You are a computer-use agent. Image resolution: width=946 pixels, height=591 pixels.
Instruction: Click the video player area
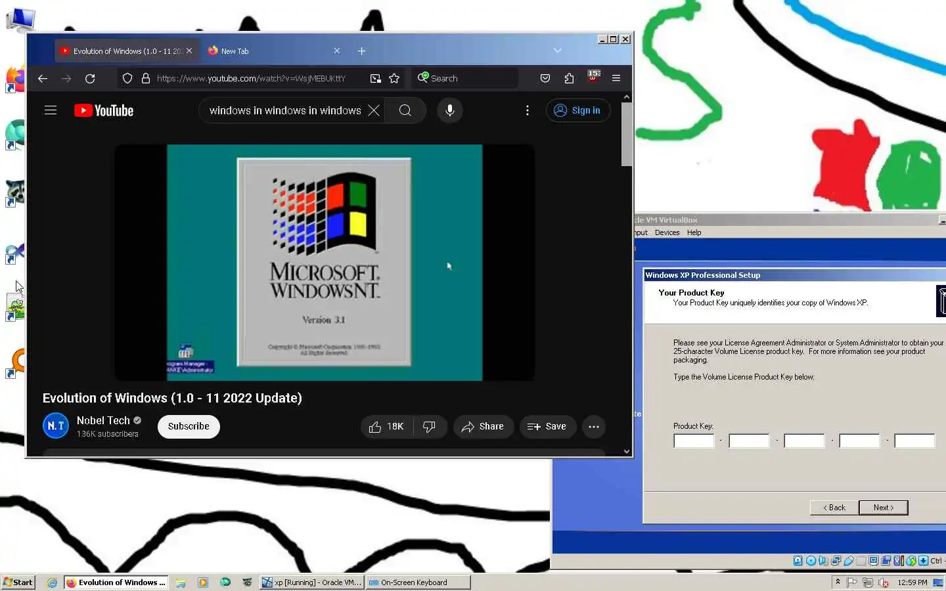click(325, 263)
